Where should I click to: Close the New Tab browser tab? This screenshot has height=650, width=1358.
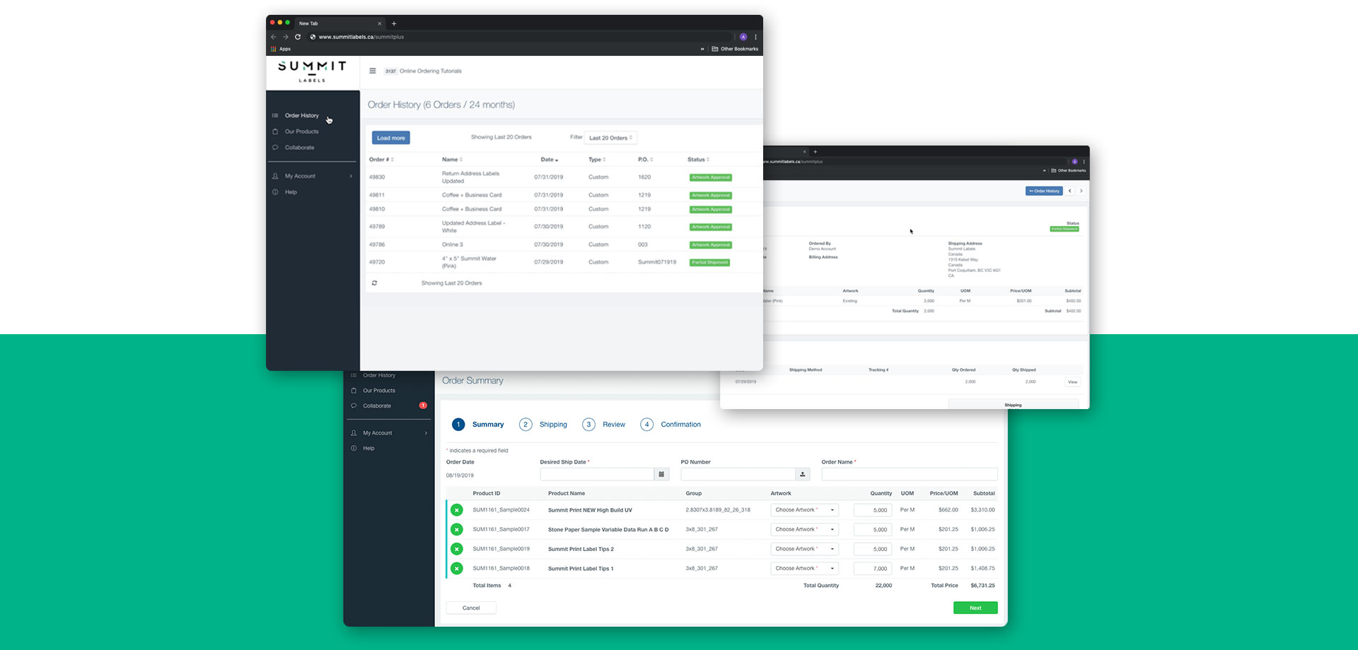(x=379, y=23)
